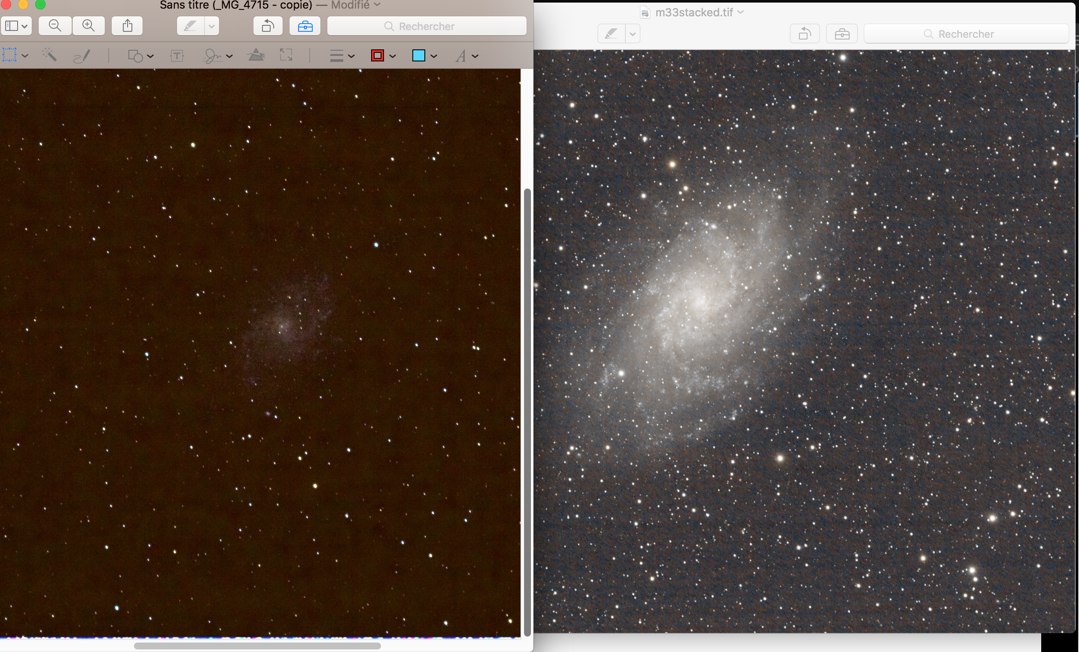Open the Modifié document title menu

pyautogui.click(x=356, y=5)
